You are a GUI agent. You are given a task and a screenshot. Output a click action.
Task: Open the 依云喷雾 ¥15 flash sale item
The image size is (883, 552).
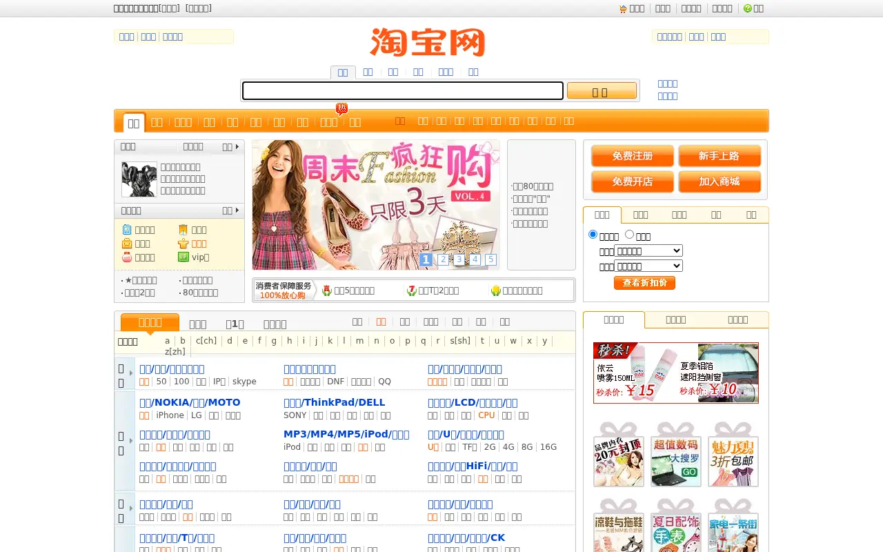tap(635, 373)
